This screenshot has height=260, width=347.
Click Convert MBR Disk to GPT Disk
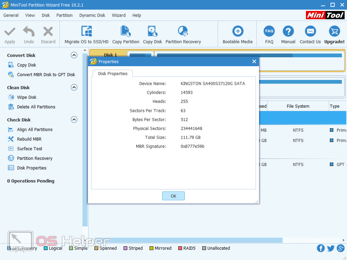tap(46, 74)
